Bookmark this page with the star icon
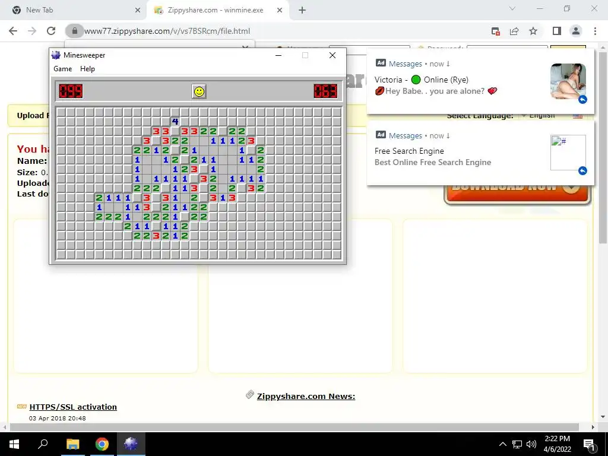 [x=533, y=31]
